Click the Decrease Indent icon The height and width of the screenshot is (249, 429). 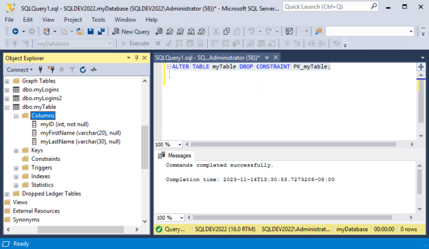(x=311, y=44)
